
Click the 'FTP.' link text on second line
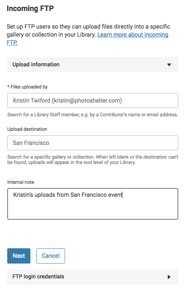click(x=12, y=42)
